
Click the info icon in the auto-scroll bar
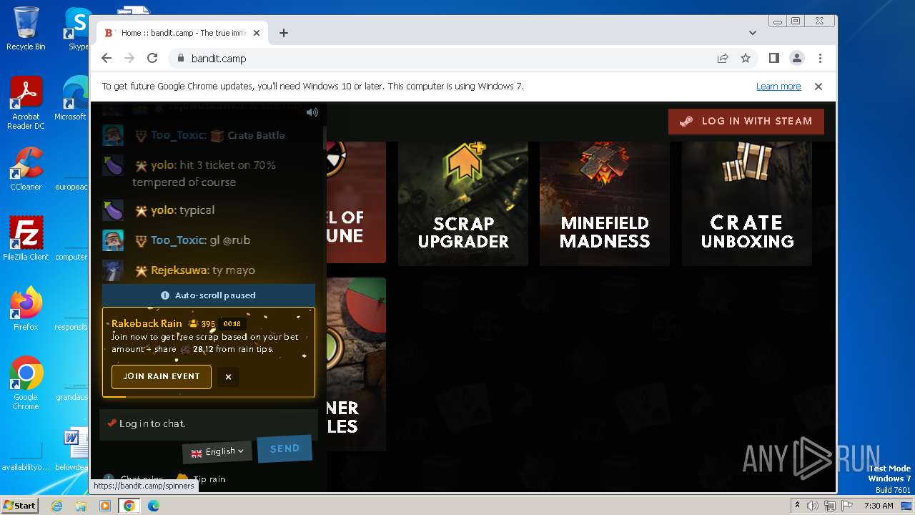(x=165, y=295)
